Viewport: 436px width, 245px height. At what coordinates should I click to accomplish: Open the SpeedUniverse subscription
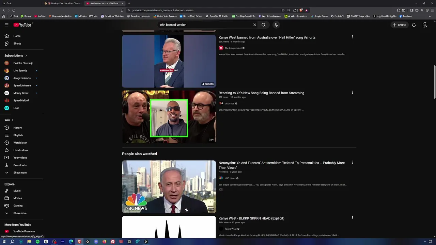[21, 85]
